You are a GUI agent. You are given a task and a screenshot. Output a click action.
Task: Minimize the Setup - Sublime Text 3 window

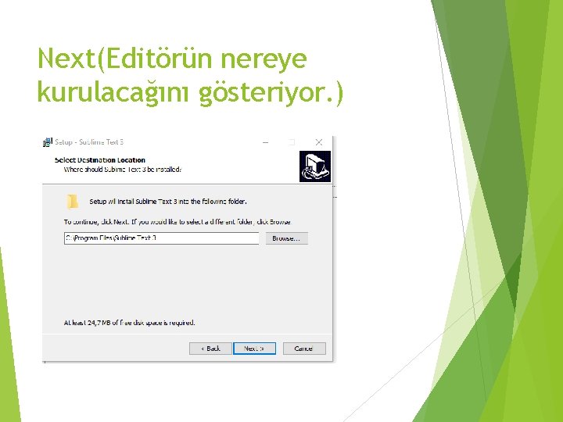pyautogui.click(x=265, y=142)
